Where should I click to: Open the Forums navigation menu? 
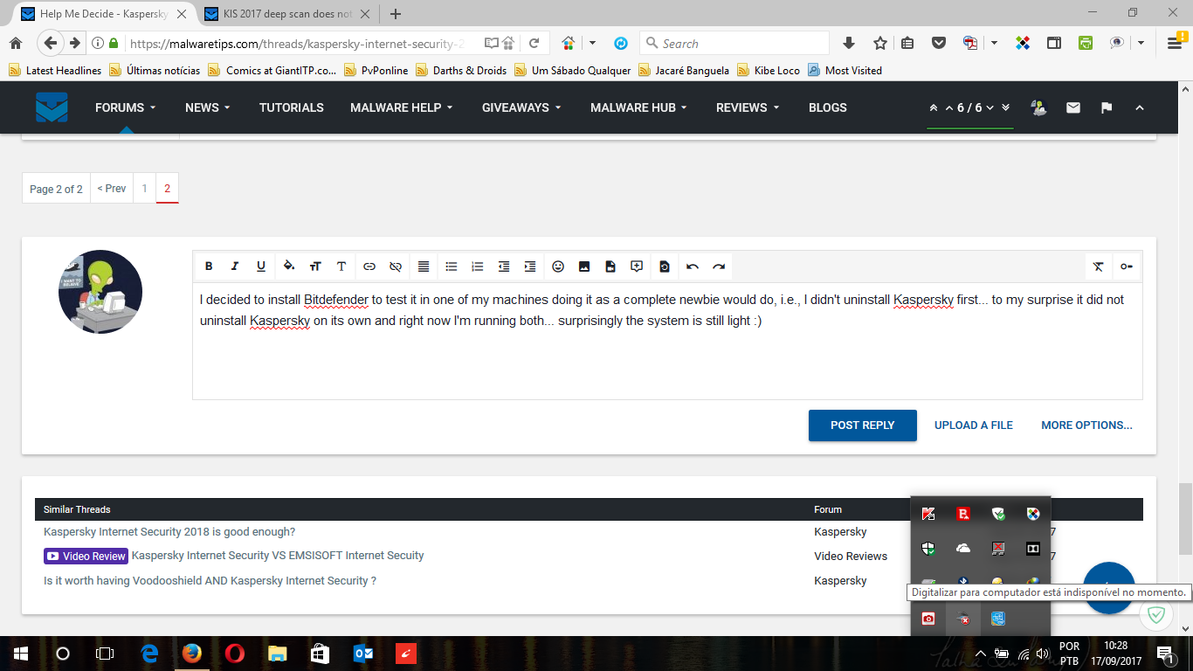(x=126, y=107)
